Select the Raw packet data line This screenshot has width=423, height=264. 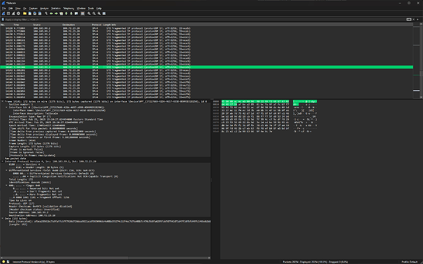pos(15,159)
